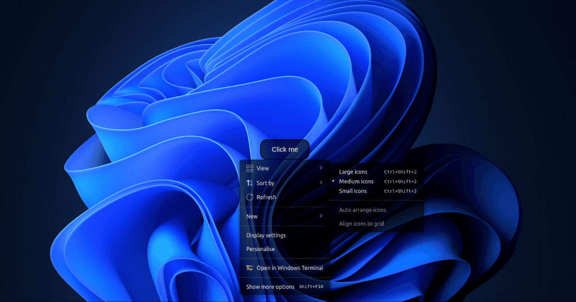Open the New submenu
Image resolution: width=576 pixels, height=302 pixels.
pos(252,216)
